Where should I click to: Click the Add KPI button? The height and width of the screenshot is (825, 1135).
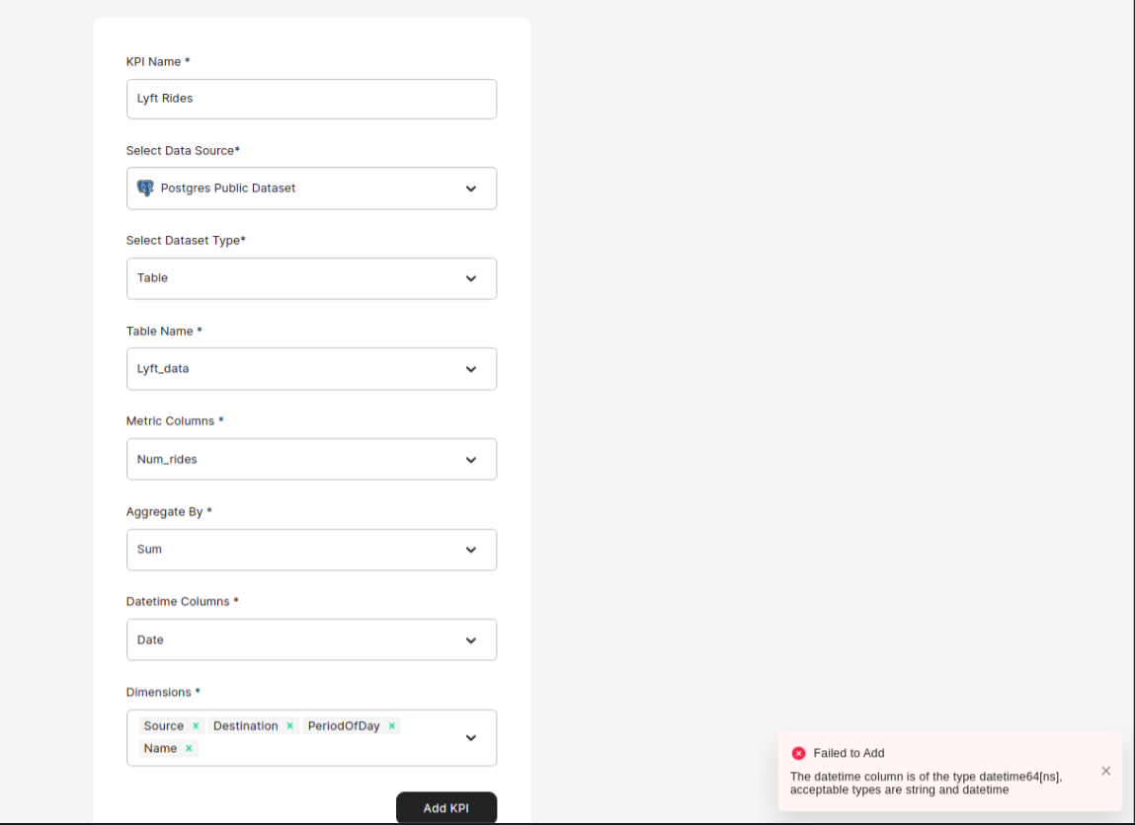446,807
